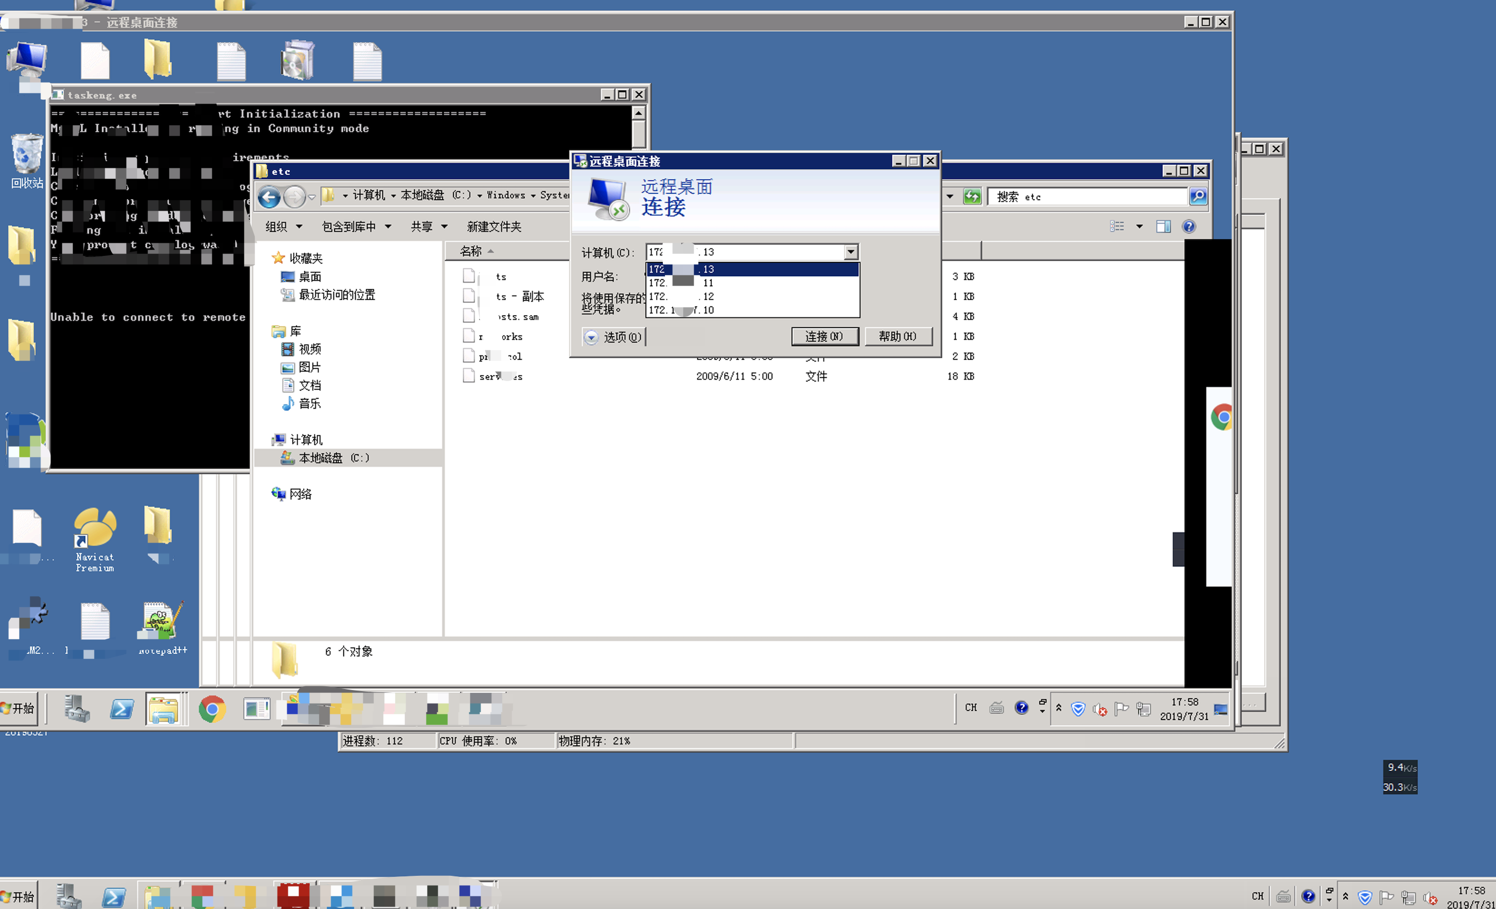This screenshot has height=909, width=1496.
Task: Click the remote Start (开始) button
Action: (18, 708)
